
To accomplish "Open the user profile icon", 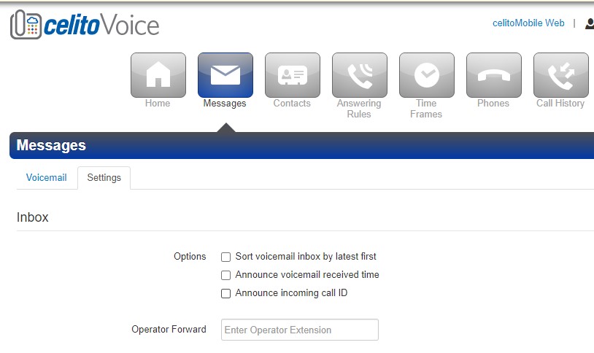I will coord(590,23).
